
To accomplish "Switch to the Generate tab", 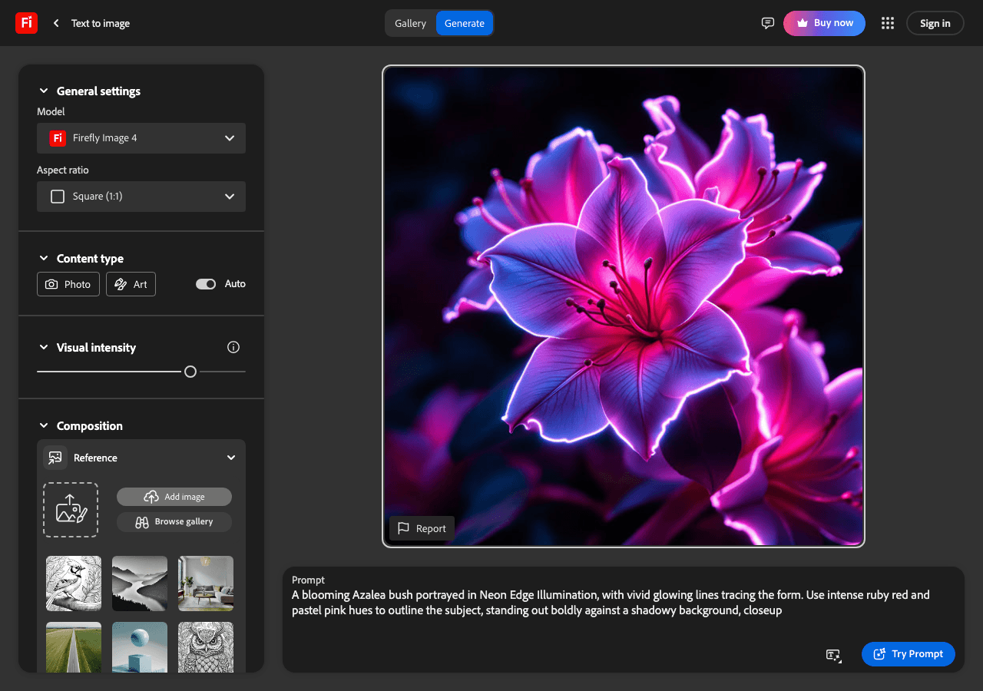I will 464,23.
